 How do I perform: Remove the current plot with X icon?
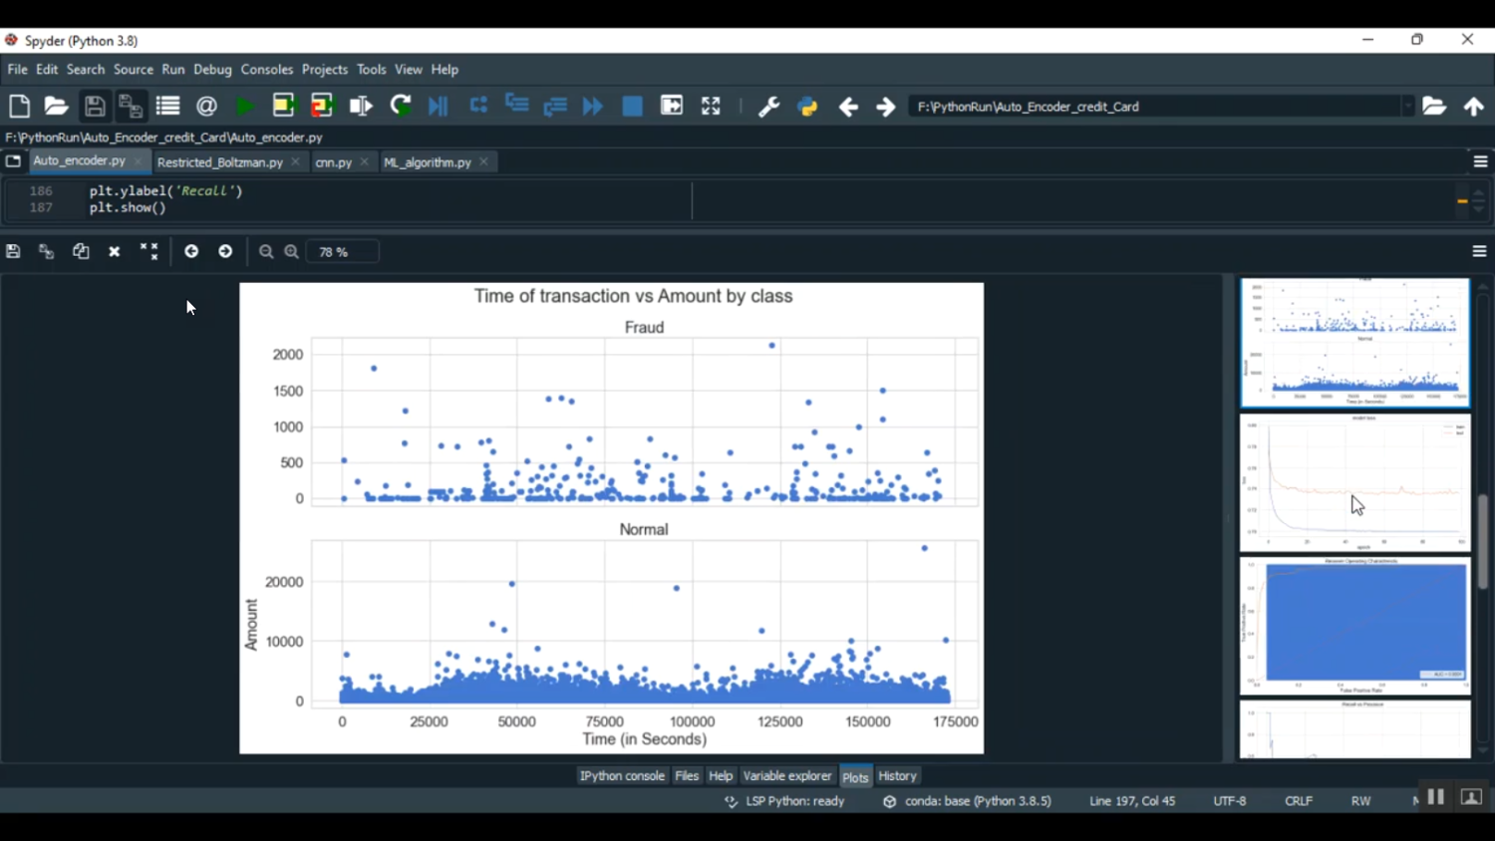tap(115, 252)
